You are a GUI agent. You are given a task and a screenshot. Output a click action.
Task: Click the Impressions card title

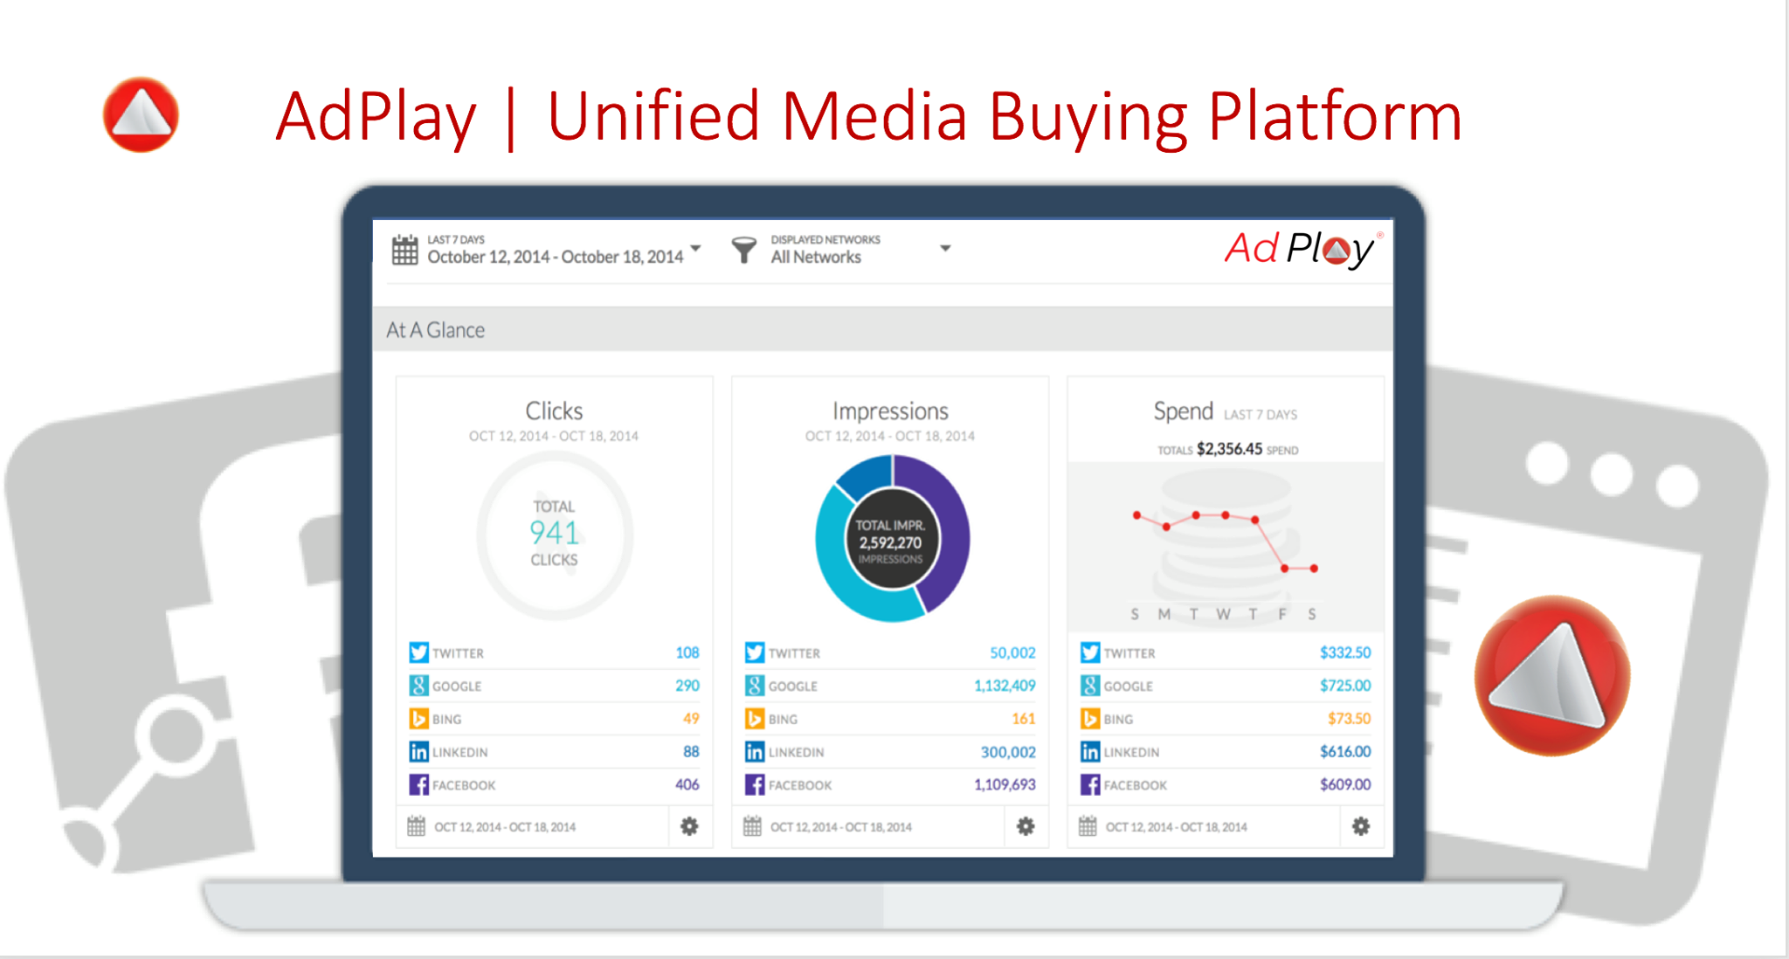point(890,411)
